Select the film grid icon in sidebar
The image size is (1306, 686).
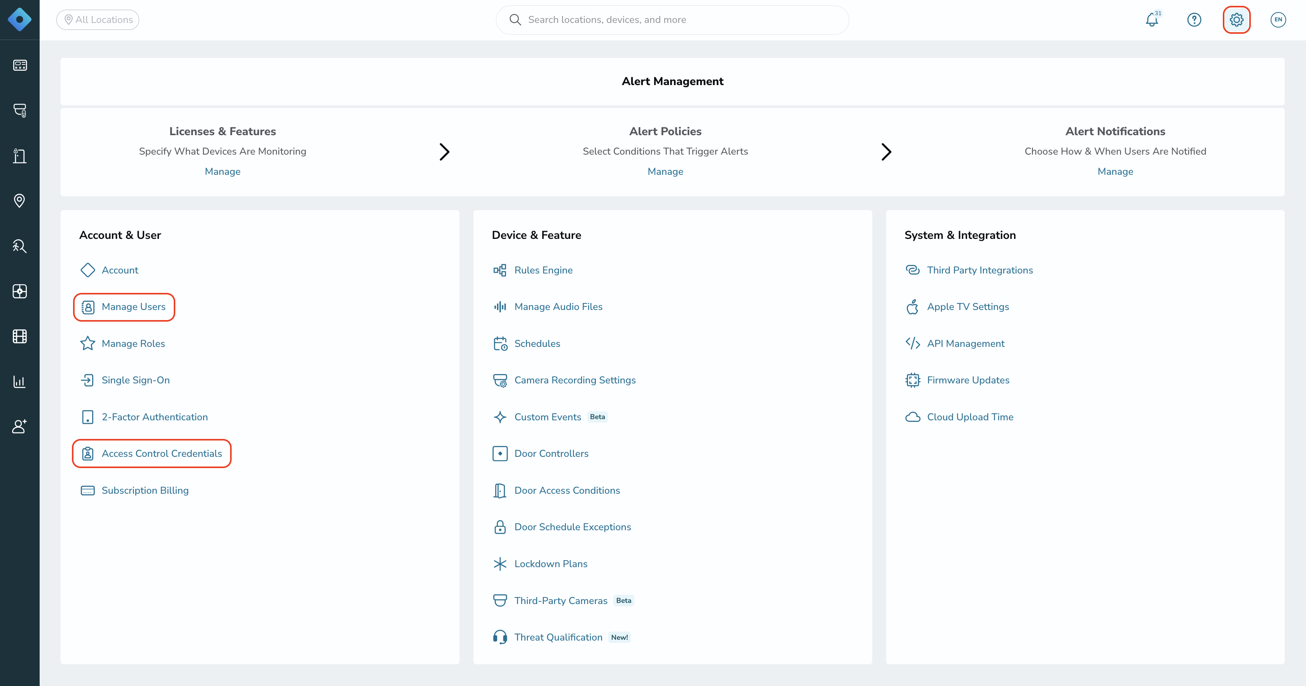coord(19,336)
